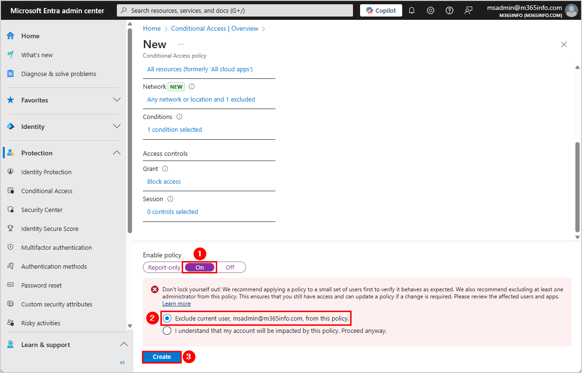The width and height of the screenshot is (582, 373).
Task: Click the Create button
Action: [162, 357]
